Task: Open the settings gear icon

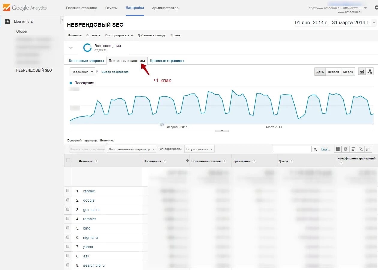Action: [376, 8]
